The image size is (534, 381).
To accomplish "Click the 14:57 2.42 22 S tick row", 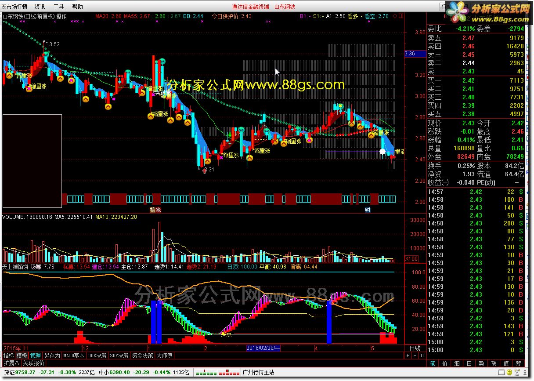I will tap(476, 192).
